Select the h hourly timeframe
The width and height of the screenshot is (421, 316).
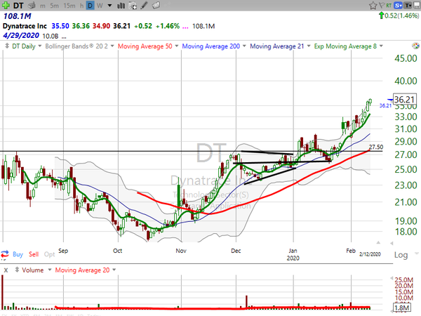tap(81, 6)
